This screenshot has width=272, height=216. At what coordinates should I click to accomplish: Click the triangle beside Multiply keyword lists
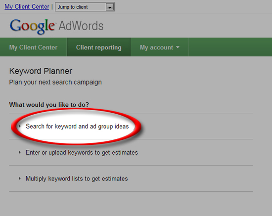[20, 178]
